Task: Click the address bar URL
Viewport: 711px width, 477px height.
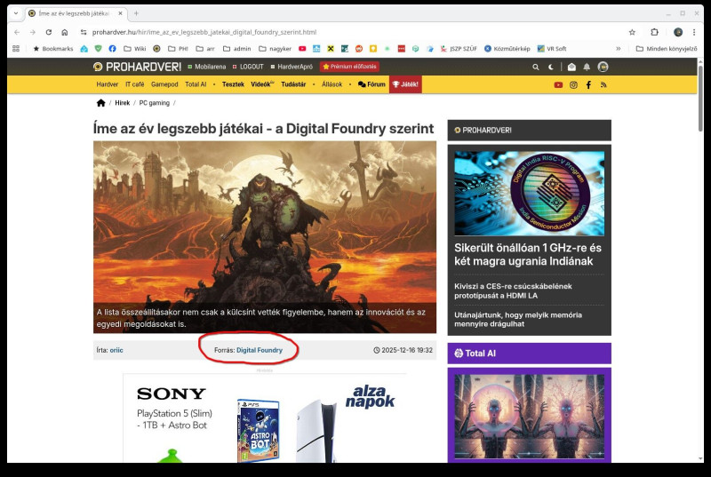Action: click(x=204, y=32)
